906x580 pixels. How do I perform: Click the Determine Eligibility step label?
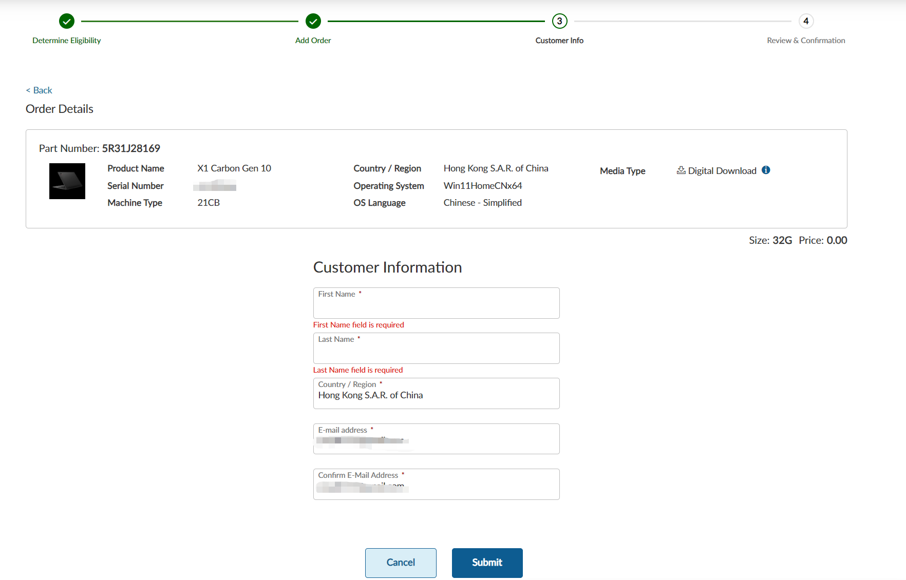(x=67, y=41)
